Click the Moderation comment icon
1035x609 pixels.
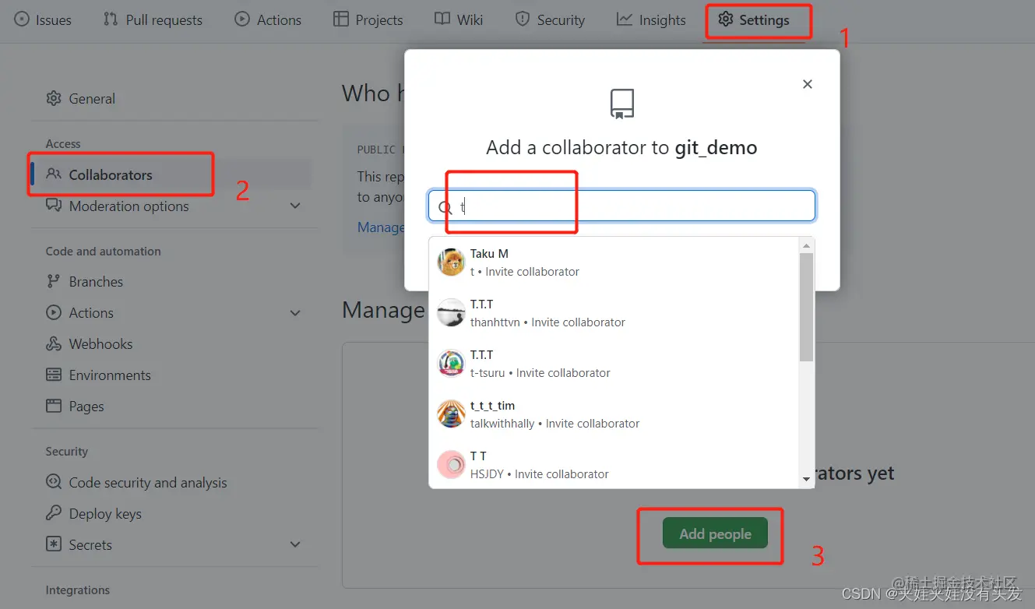pyautogui.click(x=54, y=206)
